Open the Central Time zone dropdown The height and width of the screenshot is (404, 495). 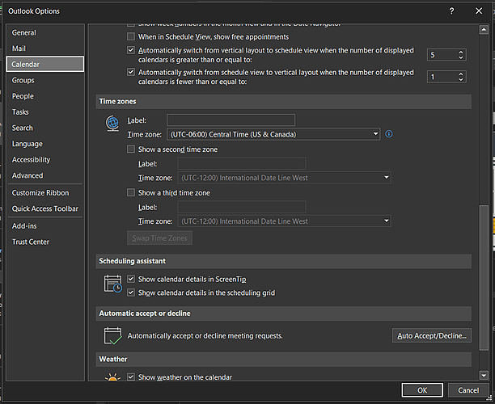376,134
